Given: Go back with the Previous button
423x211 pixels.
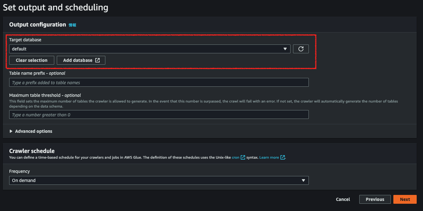Looking at the screenshot, I should coord(375,199).
